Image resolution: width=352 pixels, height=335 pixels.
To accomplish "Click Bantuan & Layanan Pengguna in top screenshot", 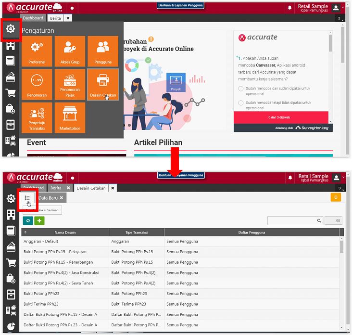I will coord(180,5).
